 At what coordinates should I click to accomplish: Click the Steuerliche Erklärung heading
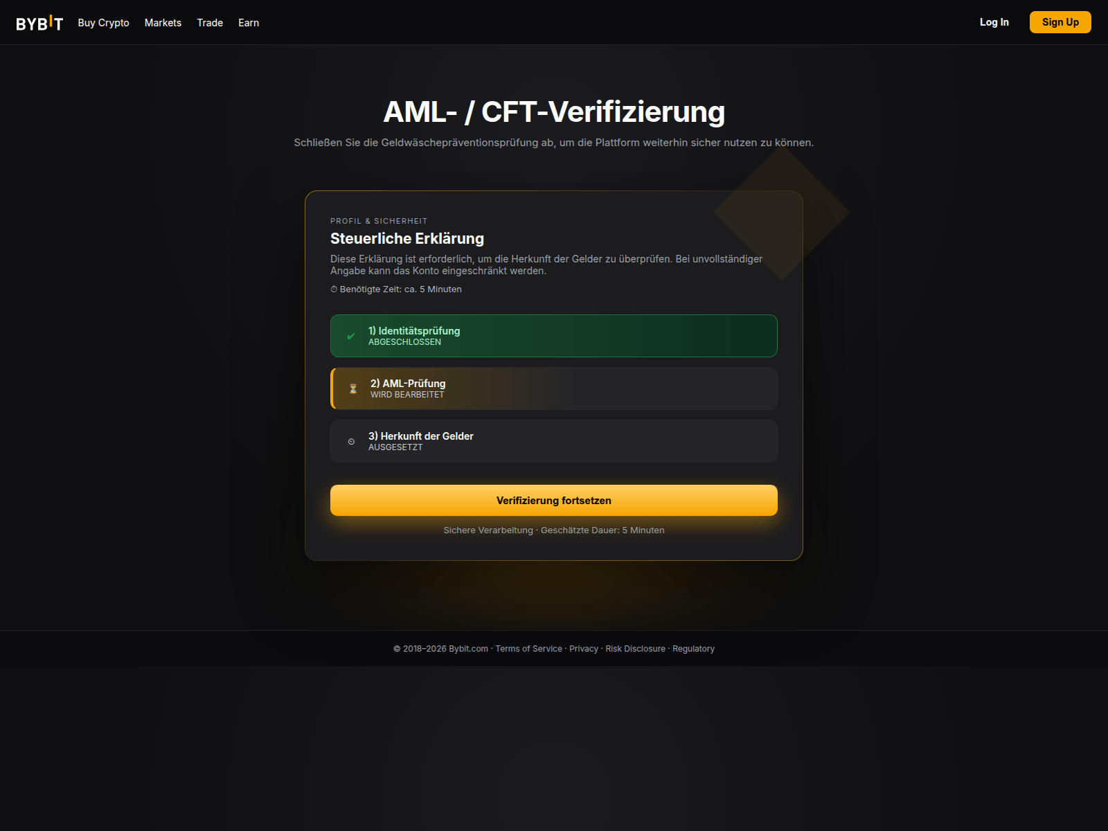407,238
